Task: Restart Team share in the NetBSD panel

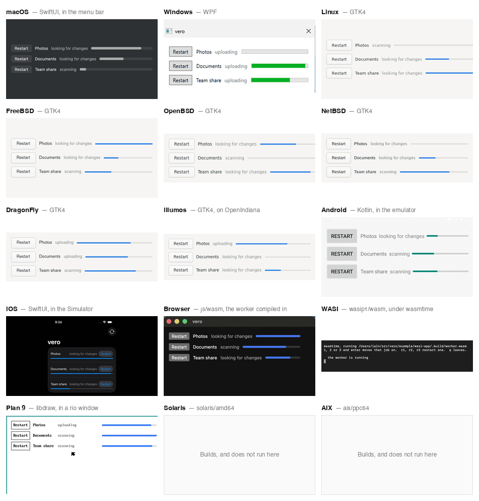Action: coord(339,172)
